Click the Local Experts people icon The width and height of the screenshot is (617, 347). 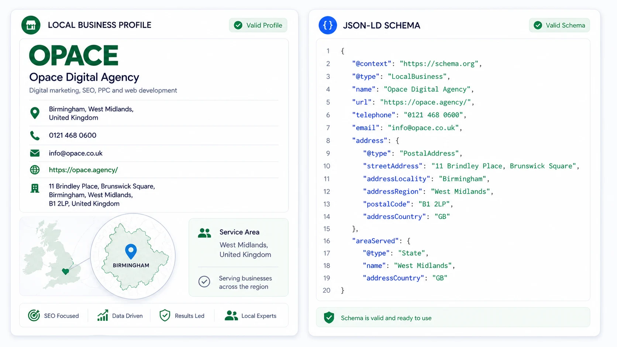click(231, 315)
